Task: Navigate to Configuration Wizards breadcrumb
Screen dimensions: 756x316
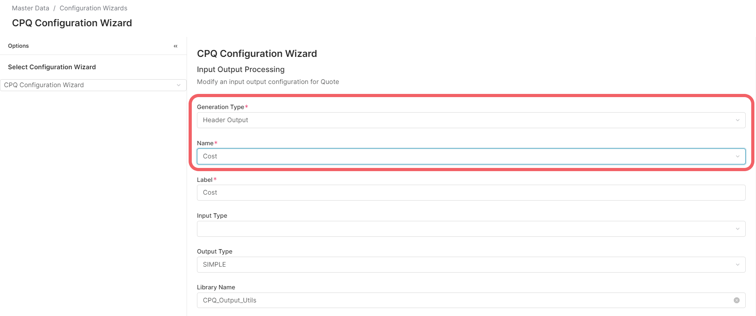Action: click(94, 8)
